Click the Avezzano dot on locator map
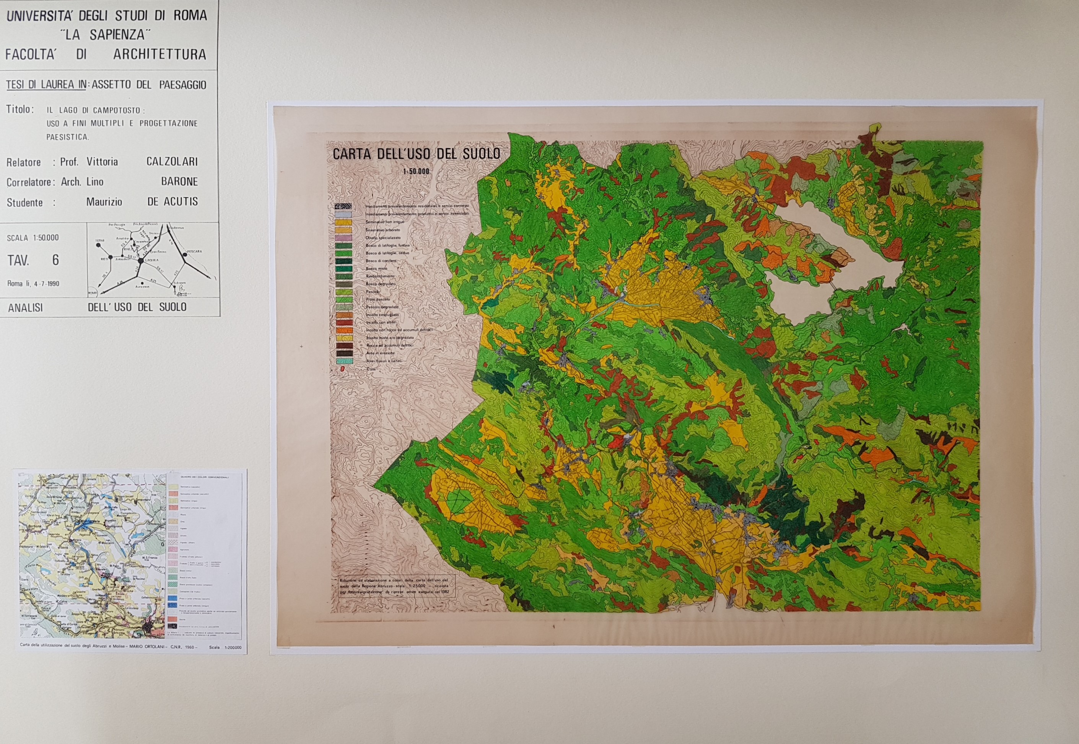Image resolution: width=1079 pixels, height=744 pixels. 143,283
